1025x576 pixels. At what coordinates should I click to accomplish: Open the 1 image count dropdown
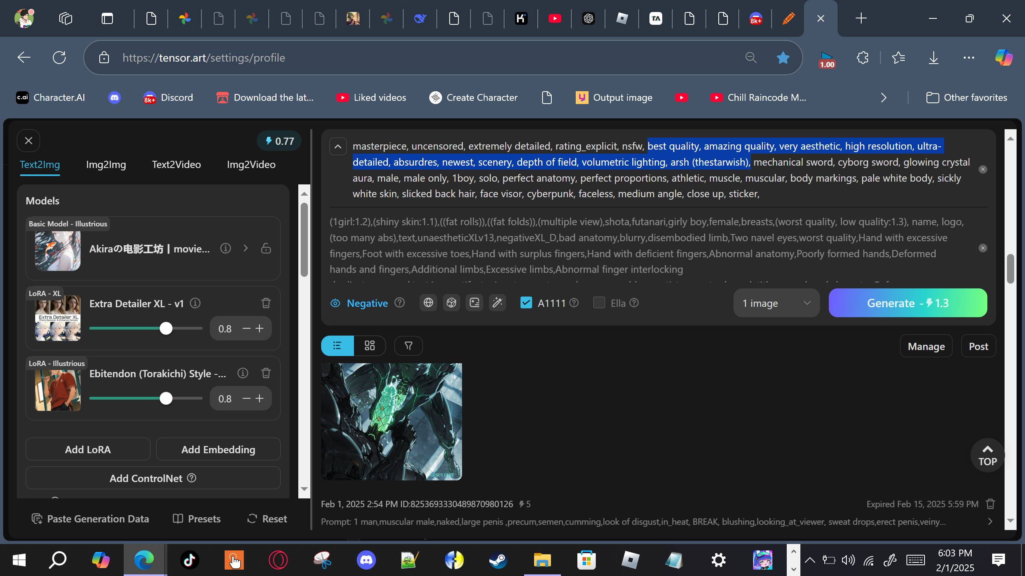tap(776, 303)
